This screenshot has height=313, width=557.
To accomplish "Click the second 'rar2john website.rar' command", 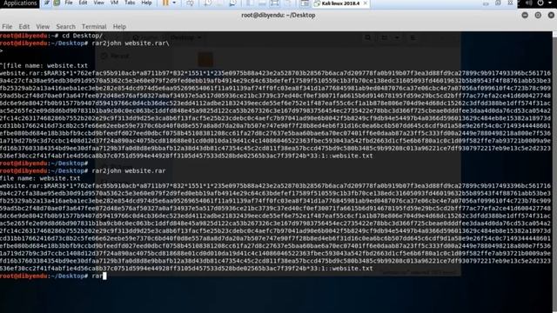I will click(129, 170).
